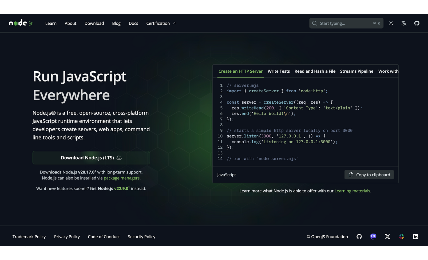Click the import createServer code line
Image resolution: width=428 pixels, height=260 pixels.
277,91
